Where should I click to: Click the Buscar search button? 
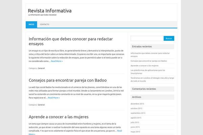click(169, 38)
